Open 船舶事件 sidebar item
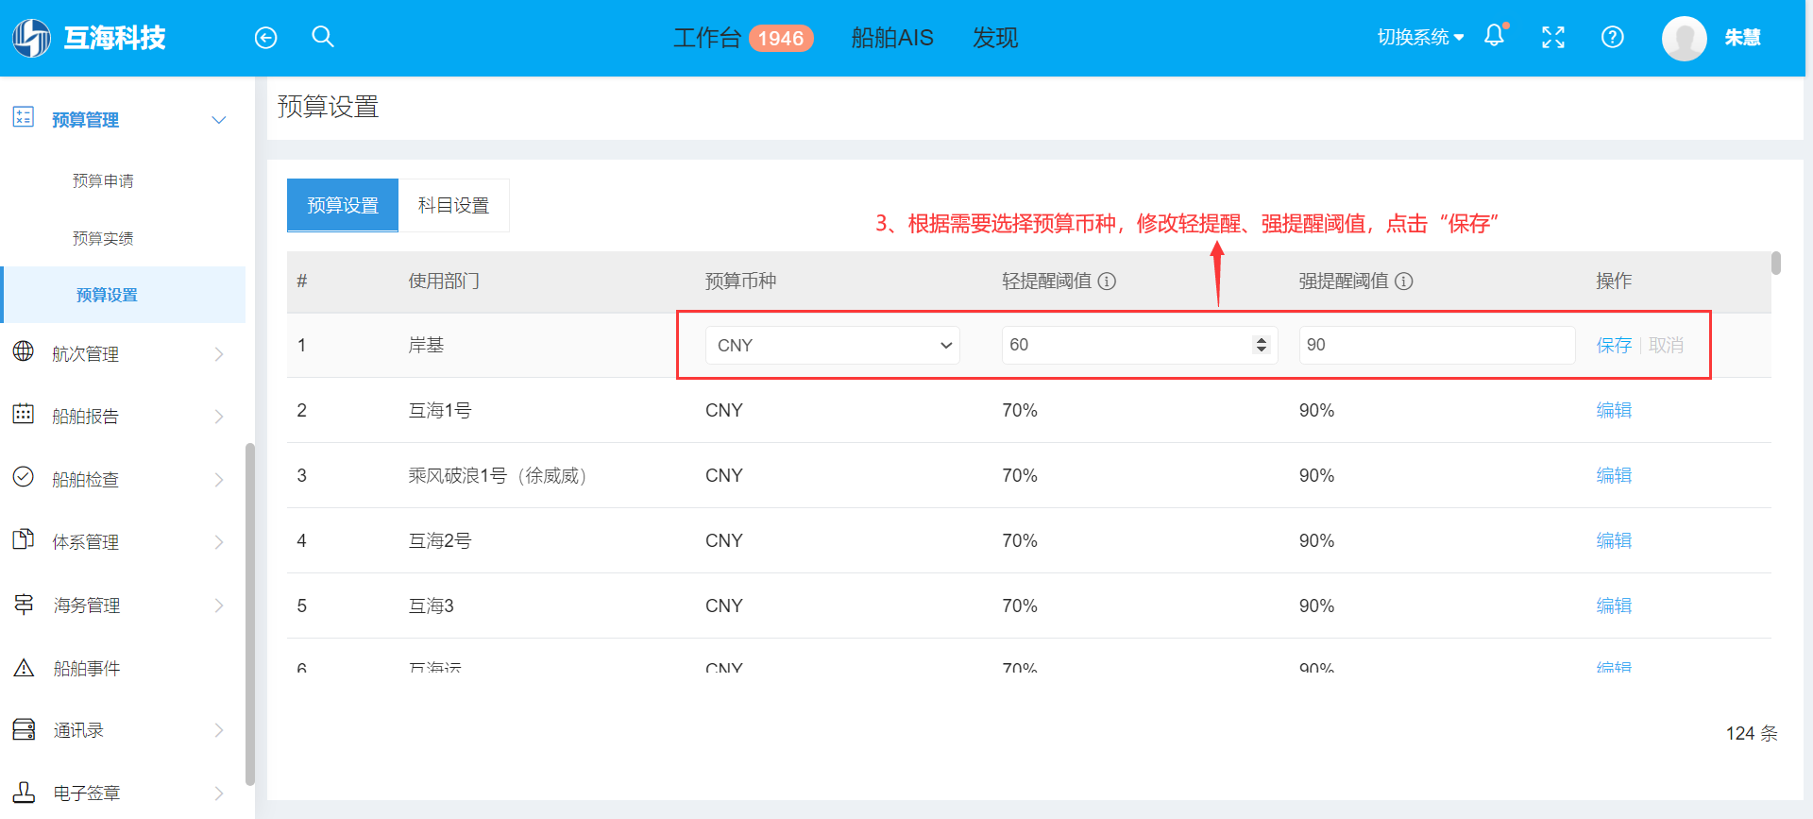This screenshot has height=819, width=1813. coord(87,669)
